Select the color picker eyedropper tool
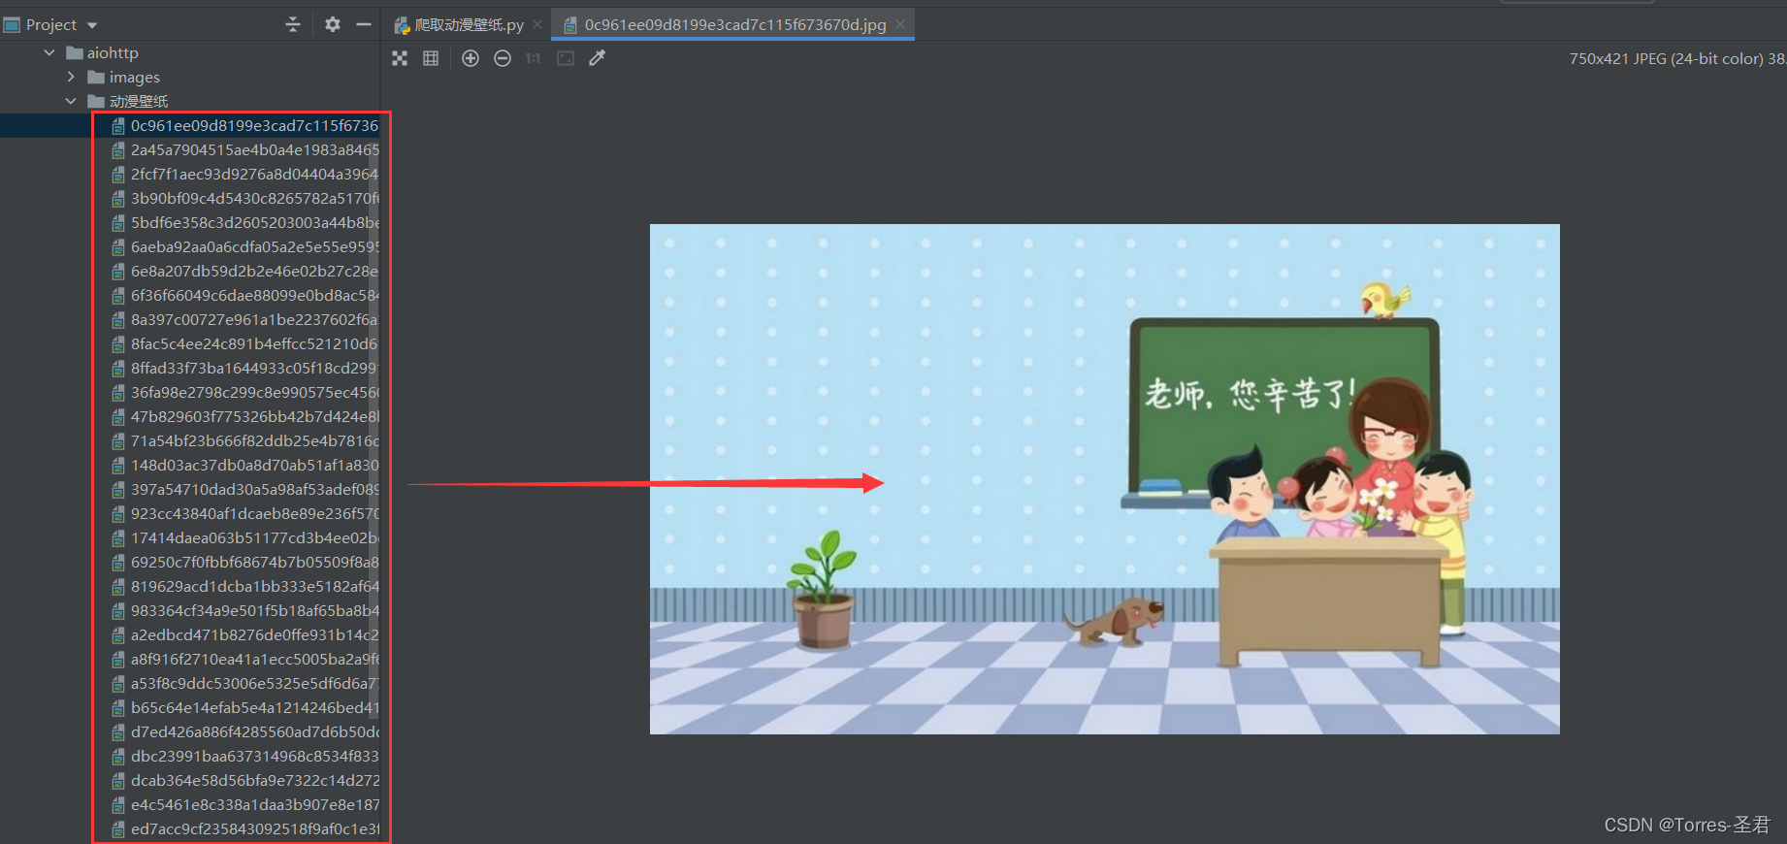Viewport: 1787px width, 844px height. point(598,58)
